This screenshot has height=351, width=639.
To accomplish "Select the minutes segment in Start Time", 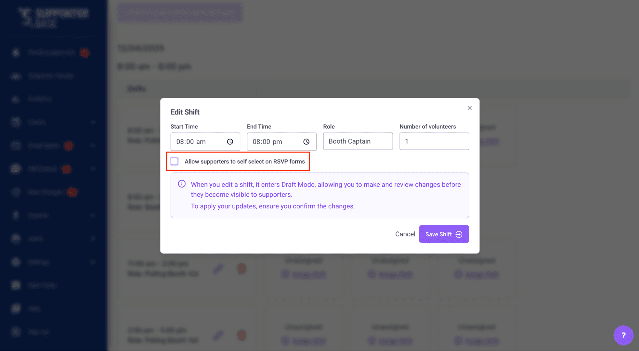I will (x=190, y=142).
